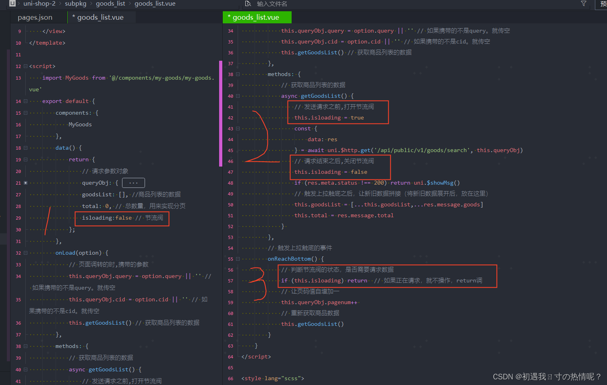Click '</view>' tag on left line 9

(x=54, y=31)
